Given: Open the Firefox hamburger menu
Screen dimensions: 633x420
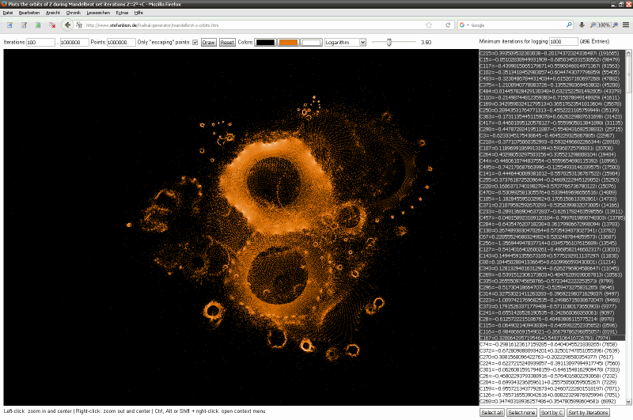Looking at the screenshot, I should pos(624,25).
